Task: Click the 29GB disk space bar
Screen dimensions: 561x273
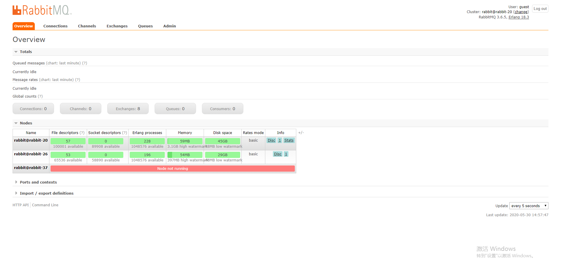Action: 223,155
